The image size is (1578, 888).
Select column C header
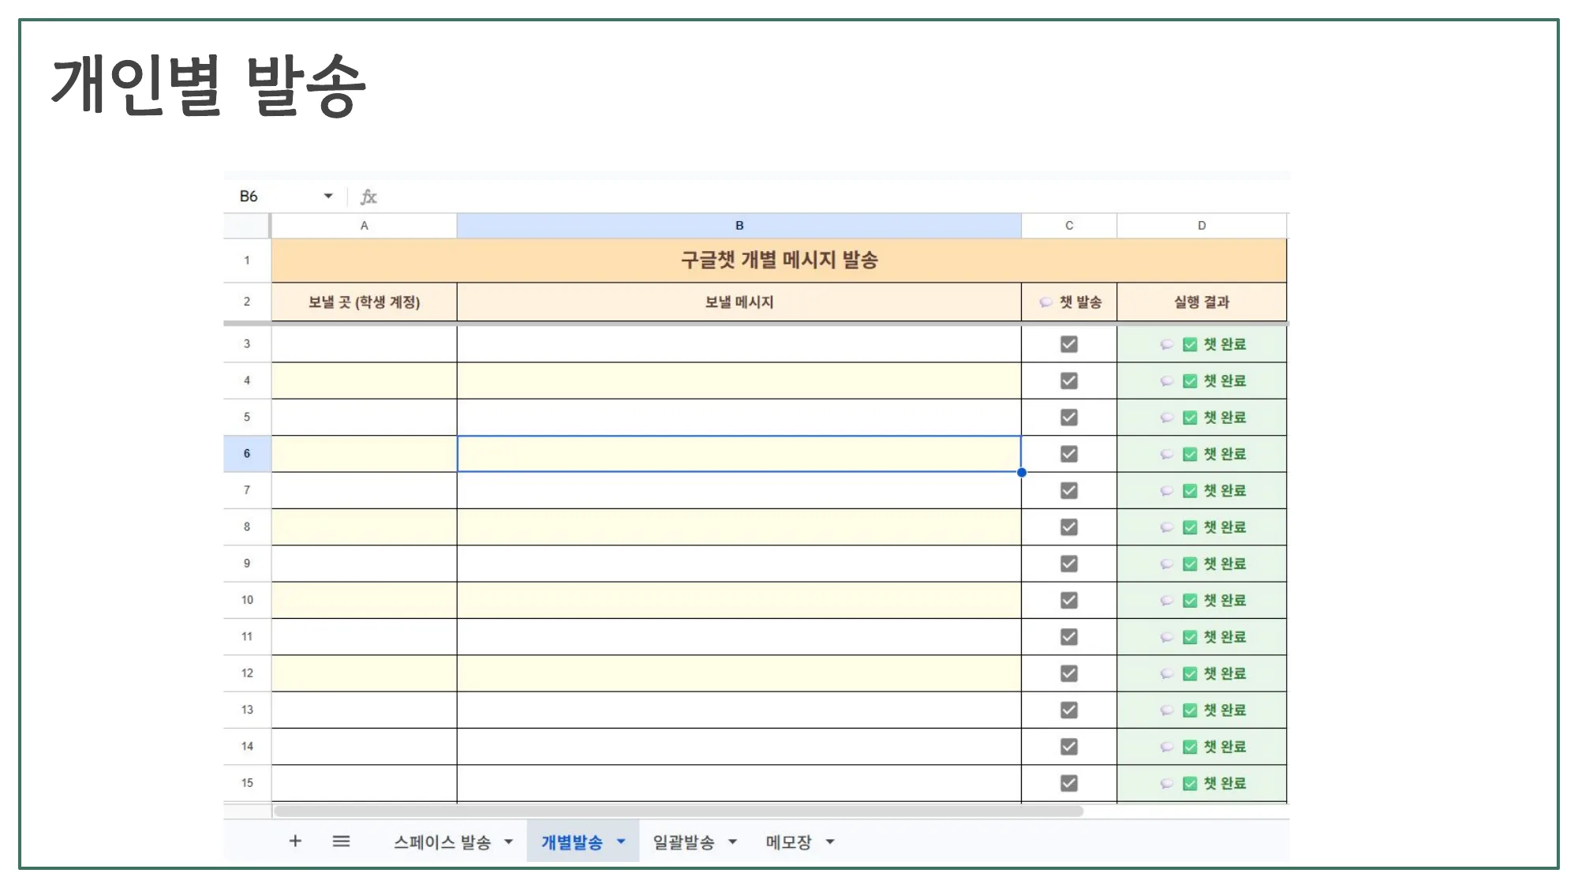(x=1069, y=226)
